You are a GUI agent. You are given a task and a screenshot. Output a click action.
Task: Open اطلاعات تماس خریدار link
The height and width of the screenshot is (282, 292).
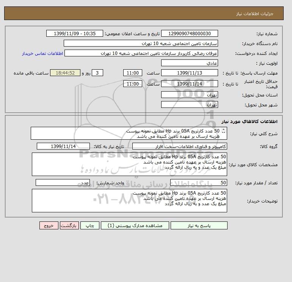tap(42, 53)
